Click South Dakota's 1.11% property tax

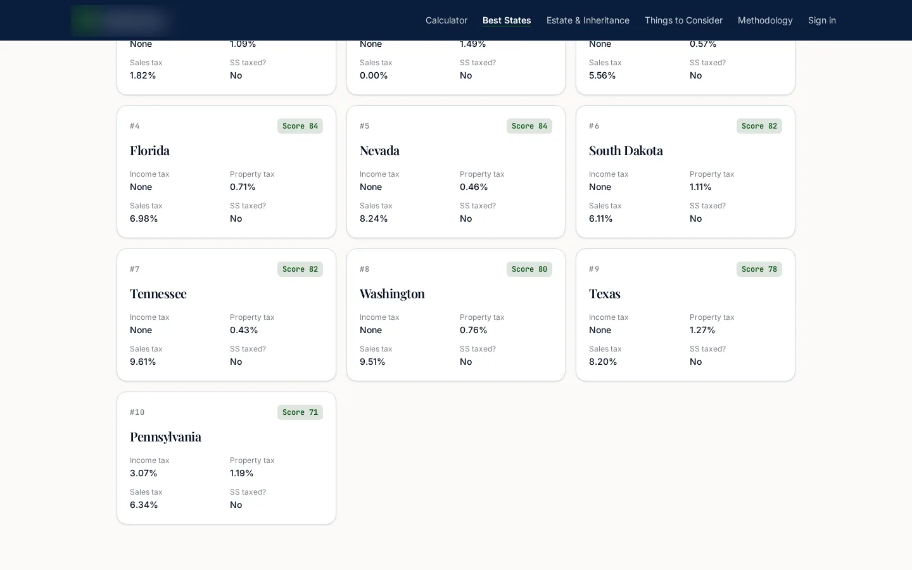tap(700, 187)
